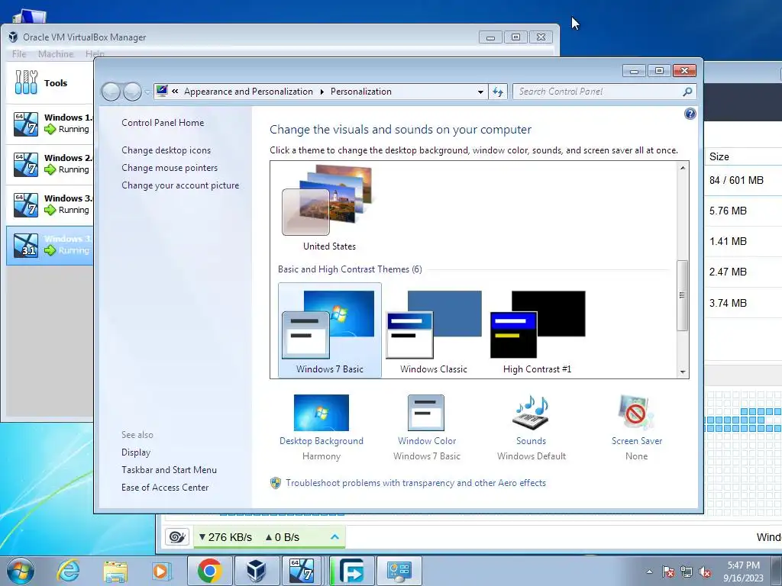Click the search magnifier in Control Panel
Image resolution: width=782 pixels, height=586 pixels.
[687, 92]
